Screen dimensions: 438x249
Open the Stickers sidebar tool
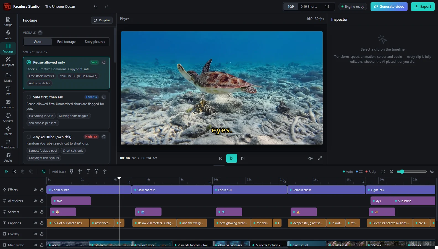8,117
